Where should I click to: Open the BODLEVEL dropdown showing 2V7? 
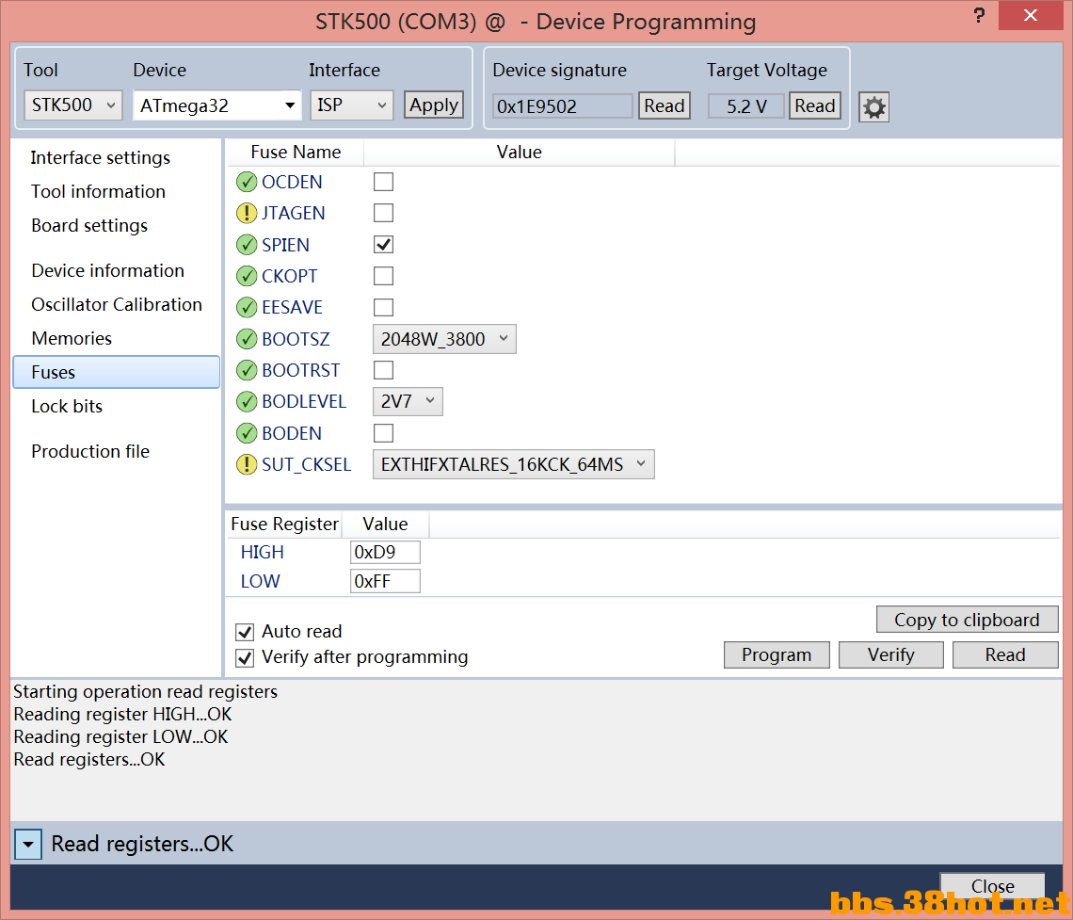coord(408,402)
